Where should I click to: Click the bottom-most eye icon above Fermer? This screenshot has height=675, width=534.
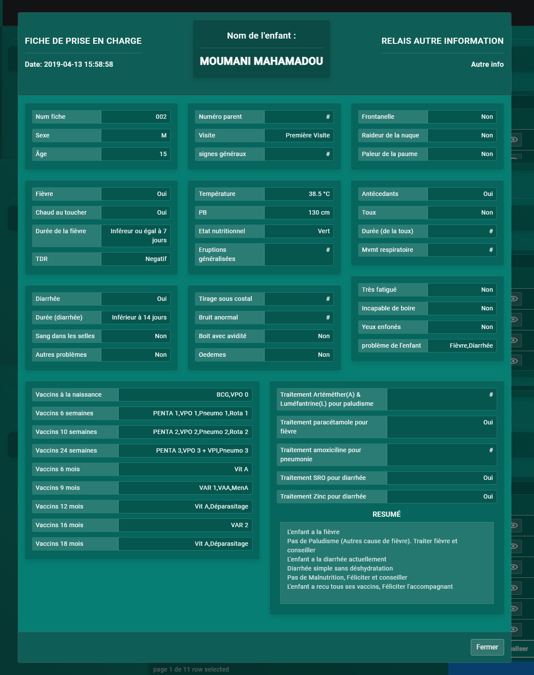pyautogui.click(x=515, y=629)
